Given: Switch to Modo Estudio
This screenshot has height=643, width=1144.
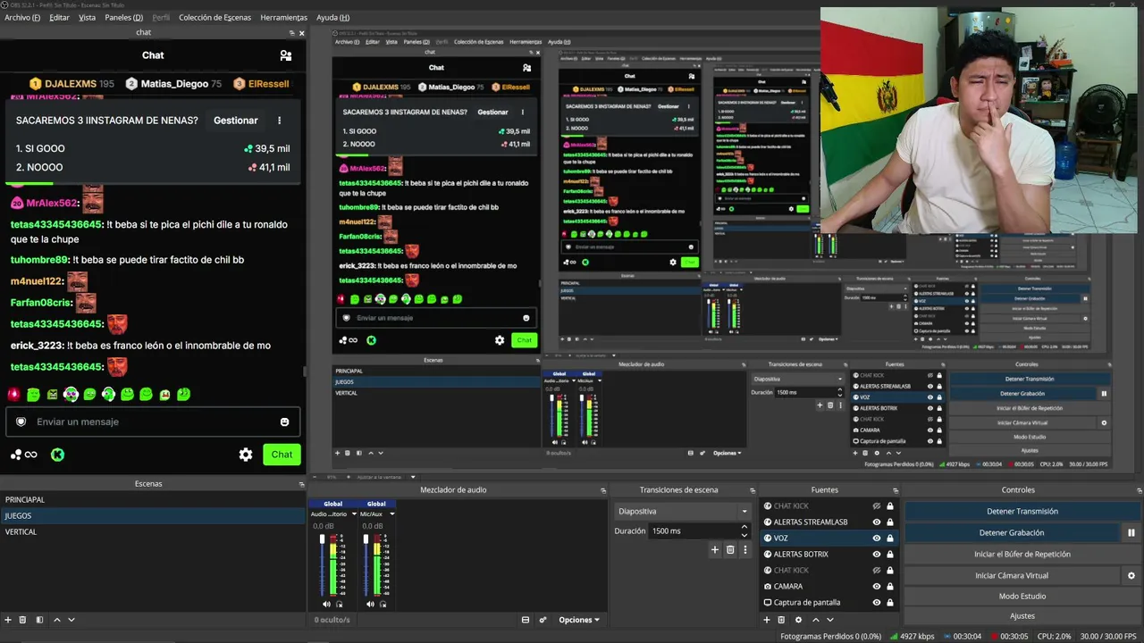Looking at the screenshot, I should tap(1022, 597).
